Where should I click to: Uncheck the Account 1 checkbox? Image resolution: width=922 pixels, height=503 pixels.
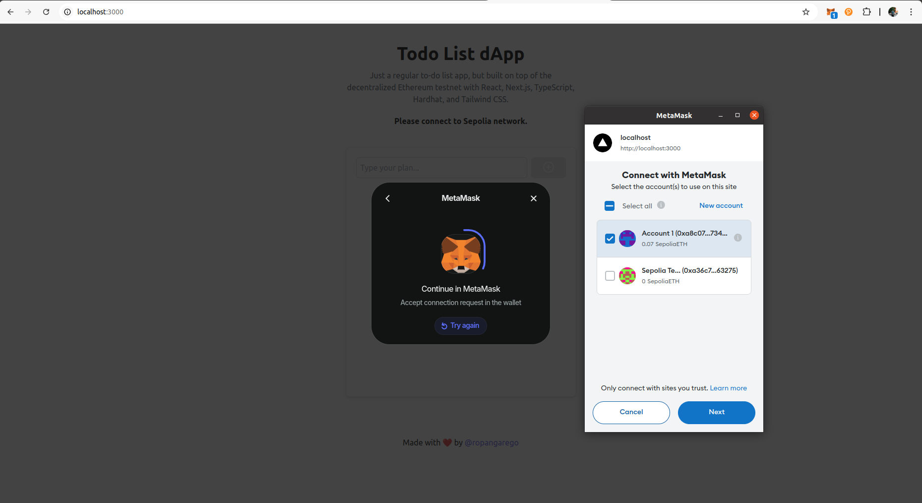[610, 239]
